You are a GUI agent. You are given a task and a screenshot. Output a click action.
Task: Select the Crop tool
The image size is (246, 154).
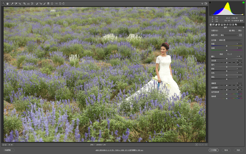(25, 3)
